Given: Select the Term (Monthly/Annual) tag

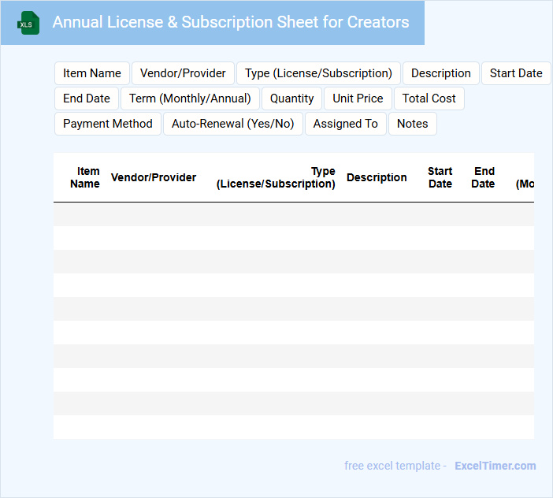Looking at the screenshot, I should coord(190,98).
